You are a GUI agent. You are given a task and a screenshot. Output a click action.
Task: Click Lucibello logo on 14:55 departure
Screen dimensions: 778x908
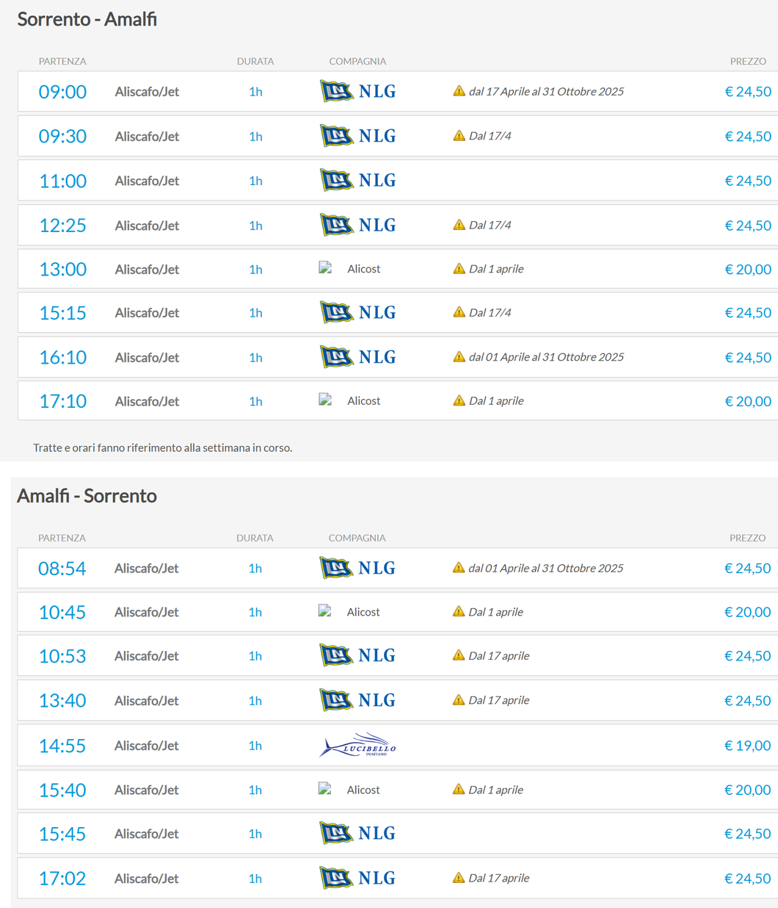click(357, 745)
